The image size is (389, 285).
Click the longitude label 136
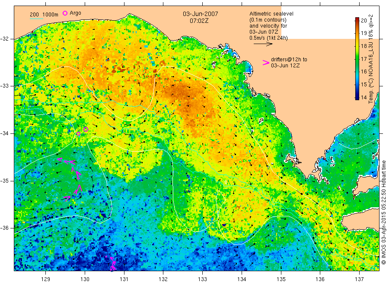(x=320, y=279)
